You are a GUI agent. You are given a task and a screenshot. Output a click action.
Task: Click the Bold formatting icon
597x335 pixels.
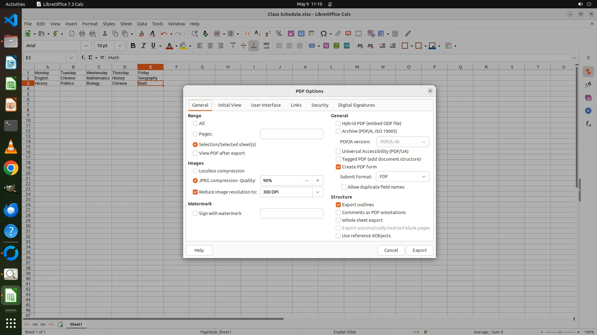[x=133, y=46]
